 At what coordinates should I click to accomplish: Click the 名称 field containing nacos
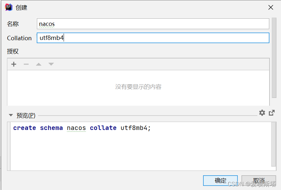(x=153, y=24)
